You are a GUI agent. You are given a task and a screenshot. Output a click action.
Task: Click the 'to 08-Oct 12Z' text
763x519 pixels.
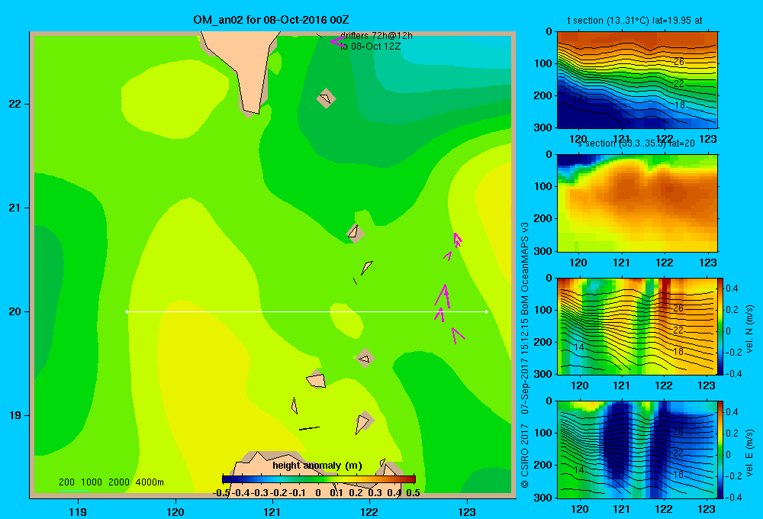(370, 47)
